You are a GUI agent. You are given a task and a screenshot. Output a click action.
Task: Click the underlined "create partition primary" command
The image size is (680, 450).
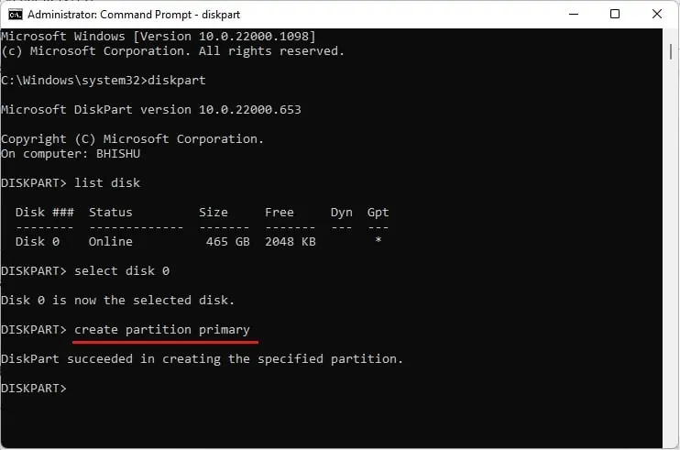(x=162, y=329)
